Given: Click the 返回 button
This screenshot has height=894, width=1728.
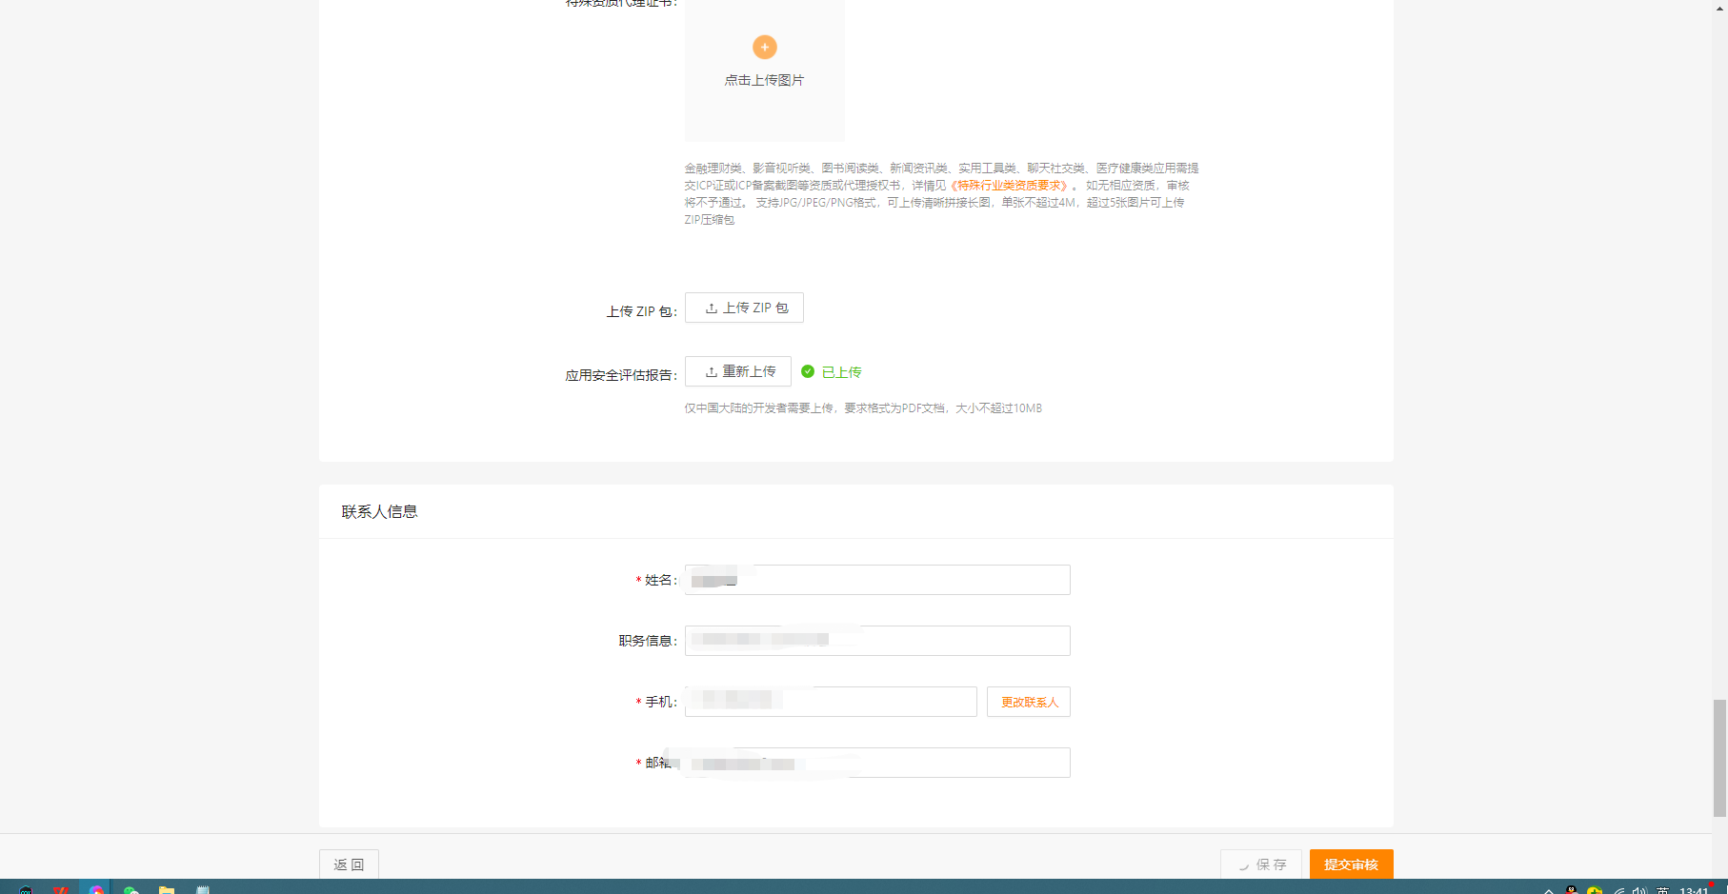Looking at the screenshot, I should click(349, 864).
